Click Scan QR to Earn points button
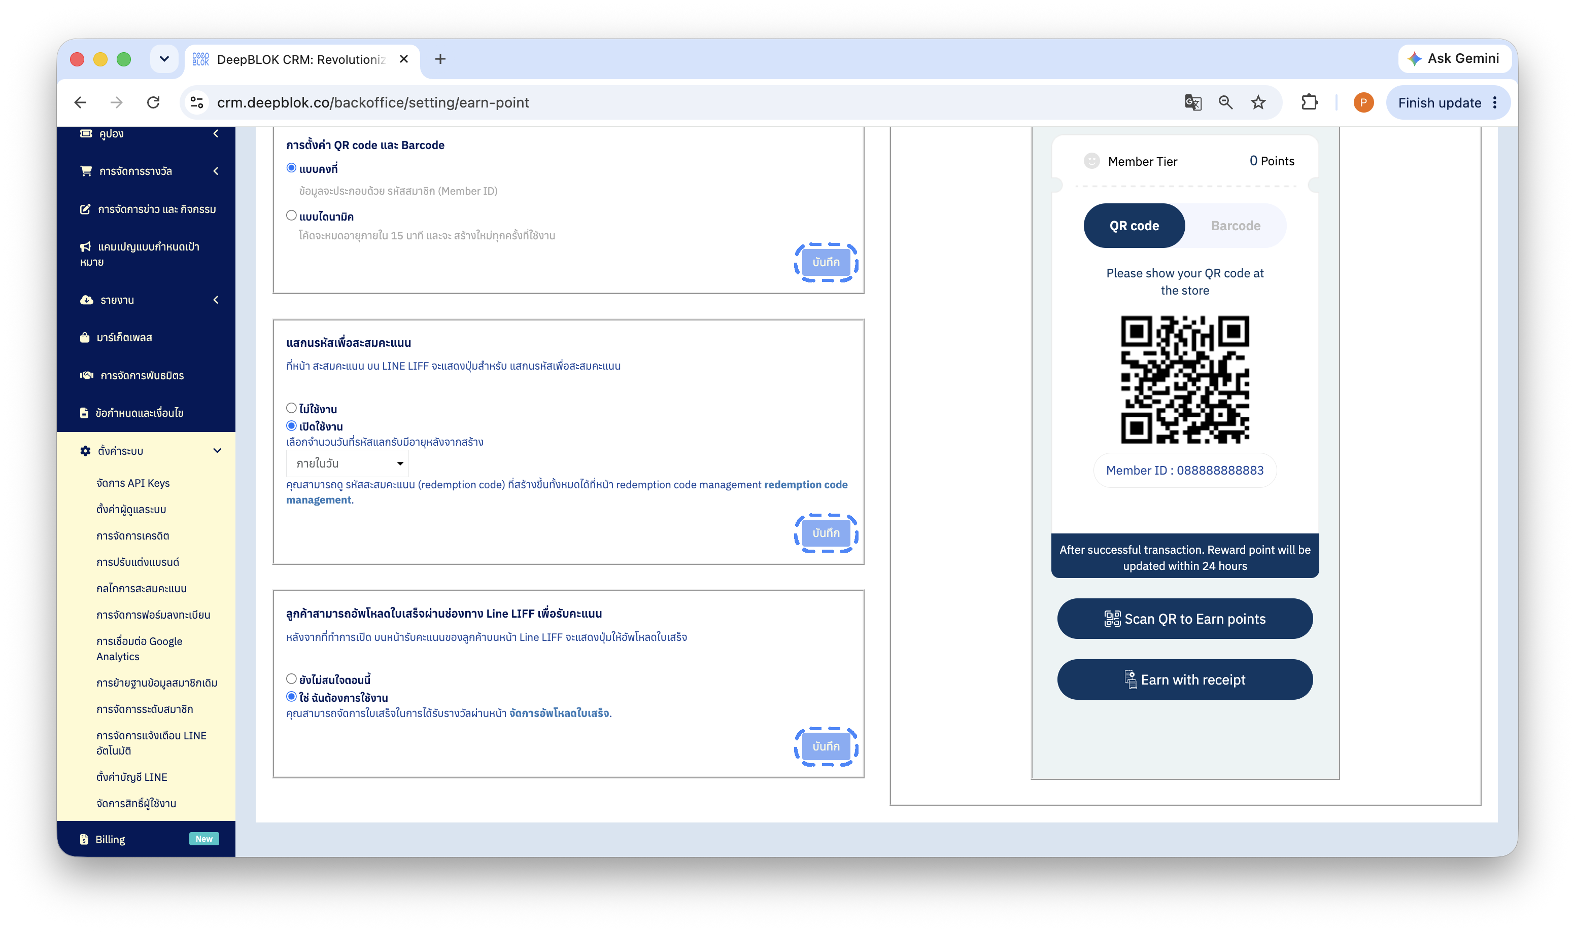Screen dimensions: 1575x932 [1185, 619]
